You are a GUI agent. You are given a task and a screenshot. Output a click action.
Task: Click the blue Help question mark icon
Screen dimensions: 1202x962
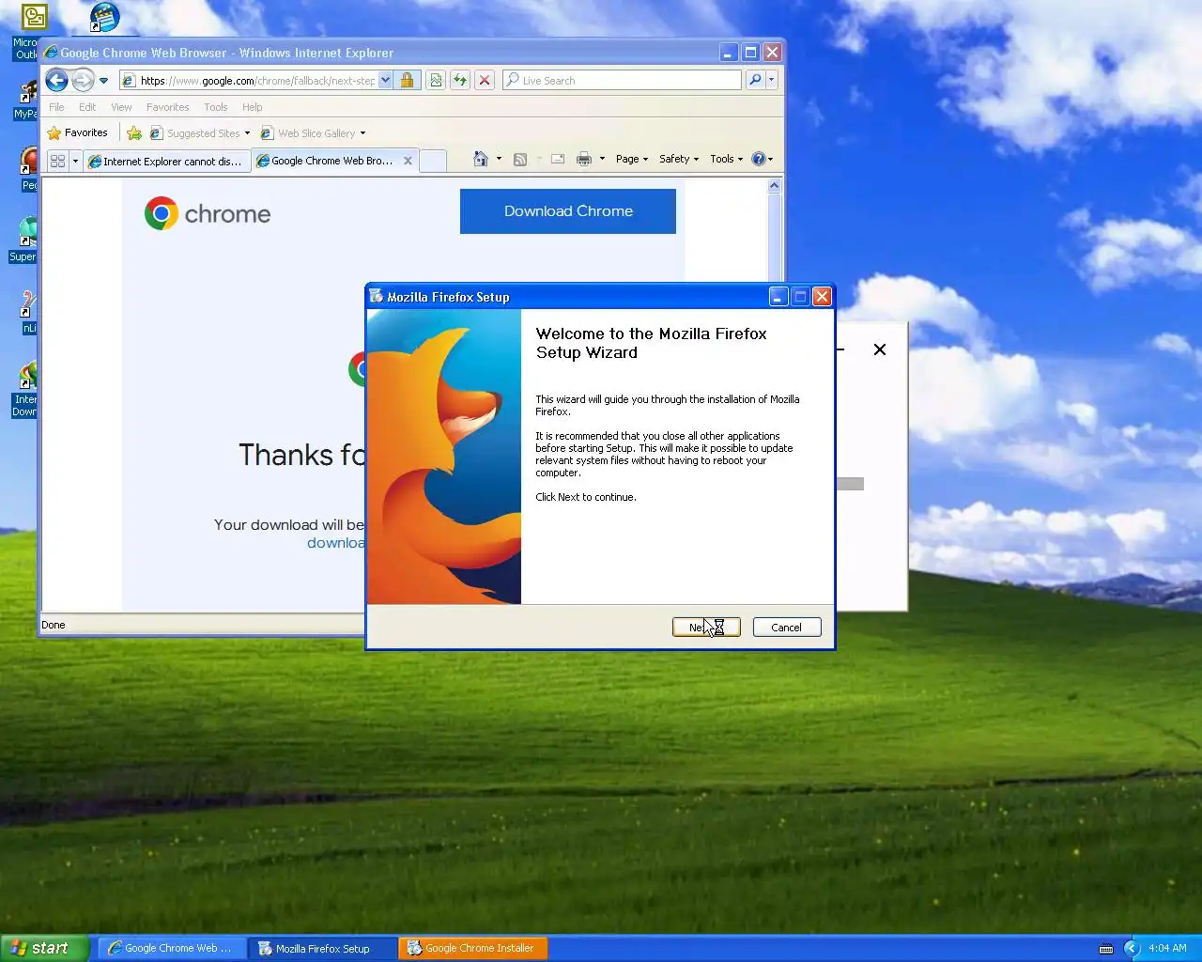tap(759, 159)
